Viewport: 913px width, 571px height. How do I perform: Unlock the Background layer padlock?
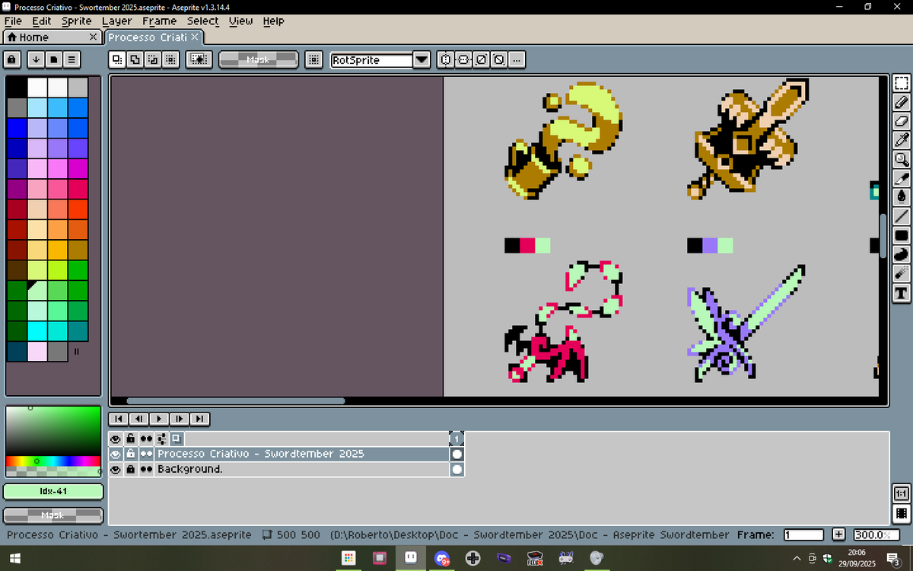pyautogui.click(x=131, y=470)
